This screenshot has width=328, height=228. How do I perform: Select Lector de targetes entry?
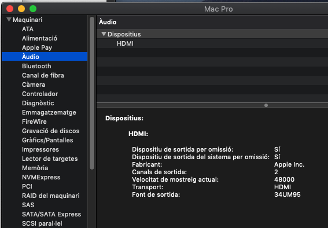[50, 159]
